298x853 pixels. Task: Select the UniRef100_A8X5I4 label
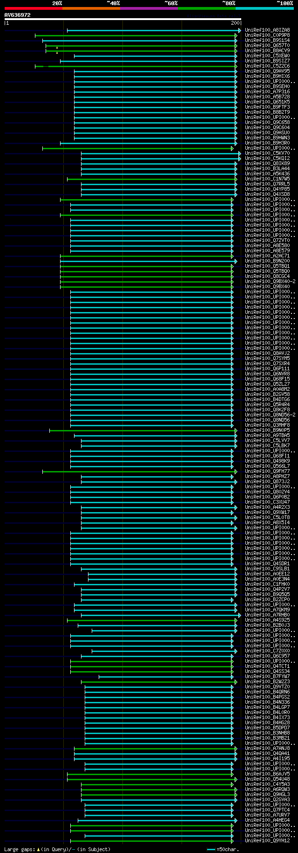click(267, 523)
